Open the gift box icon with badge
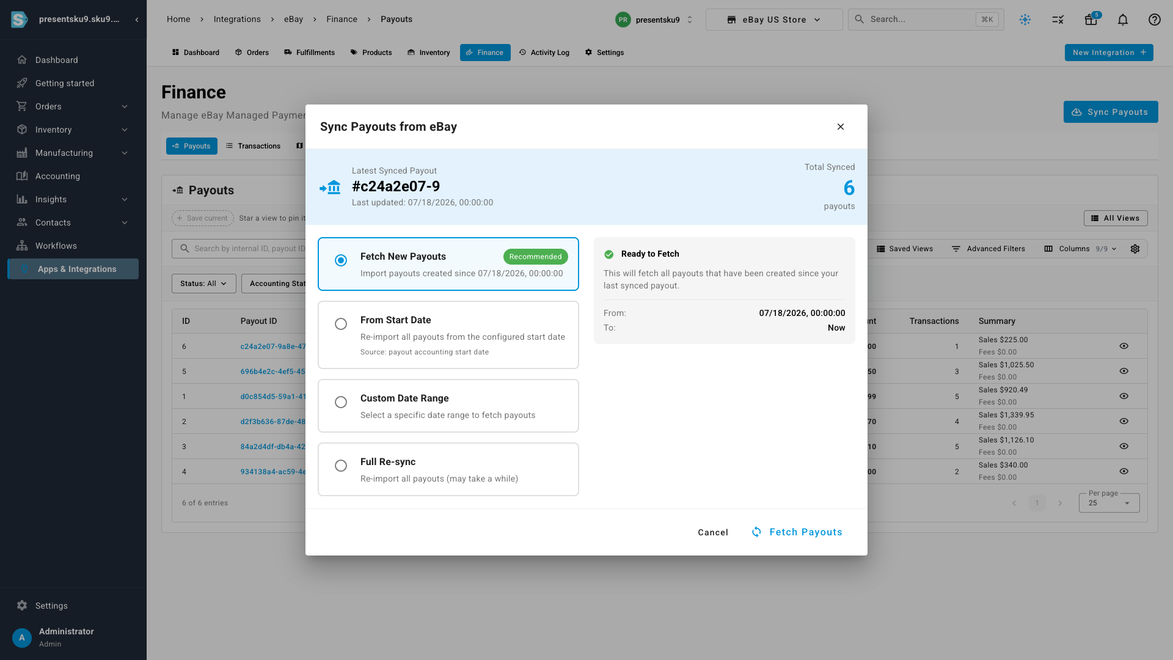 click(1091, 20)
